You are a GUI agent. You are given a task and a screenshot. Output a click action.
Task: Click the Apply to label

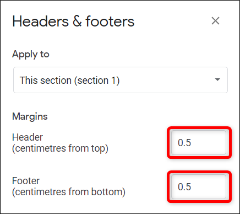click(x=31, y=55)
